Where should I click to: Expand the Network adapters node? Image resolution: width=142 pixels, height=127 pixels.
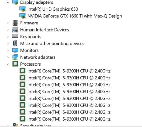coord(8,57)
